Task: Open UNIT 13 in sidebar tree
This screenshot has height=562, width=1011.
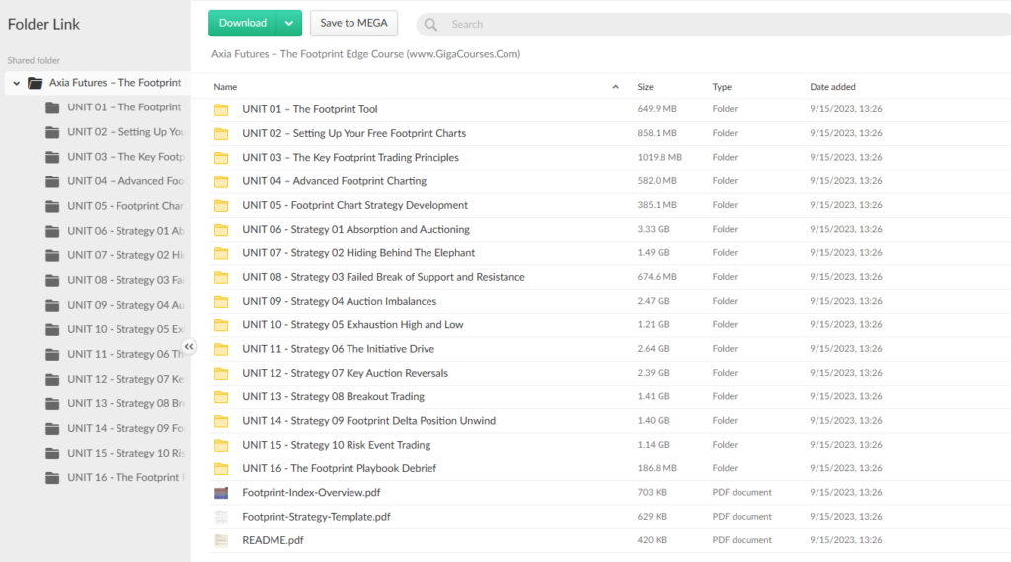Action: 117,403
